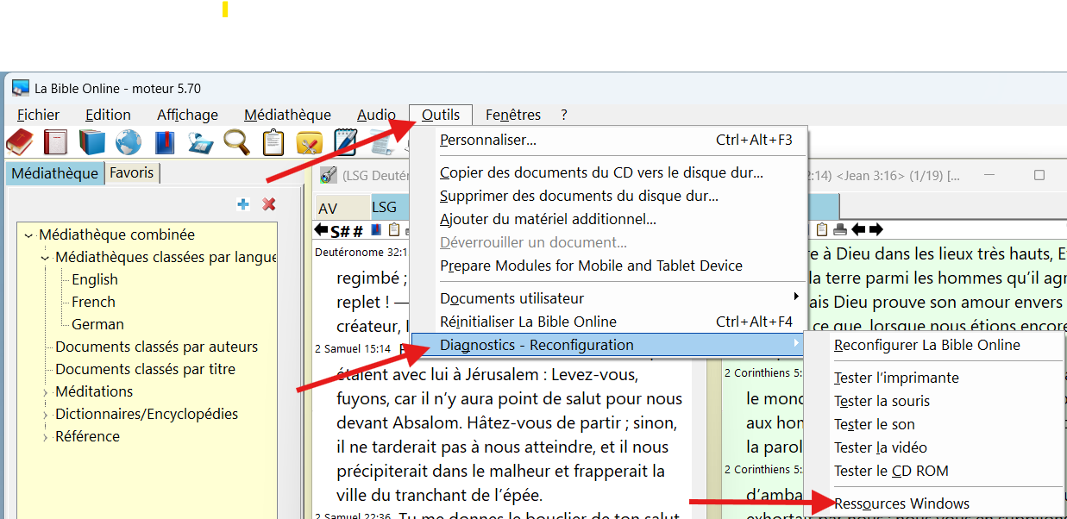Open the Affichage menu
This screenshot has height=519, width=1067.
click(x=187, y=115)
